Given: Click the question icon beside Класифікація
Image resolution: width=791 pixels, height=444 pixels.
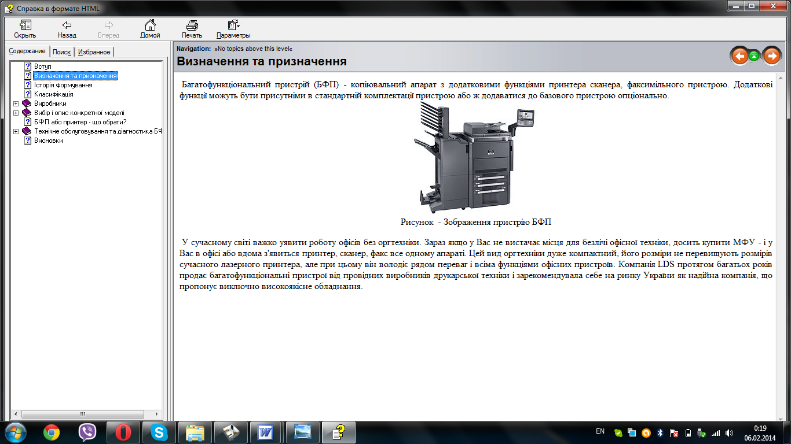Looking at the screenshot, I should [28, 94].
